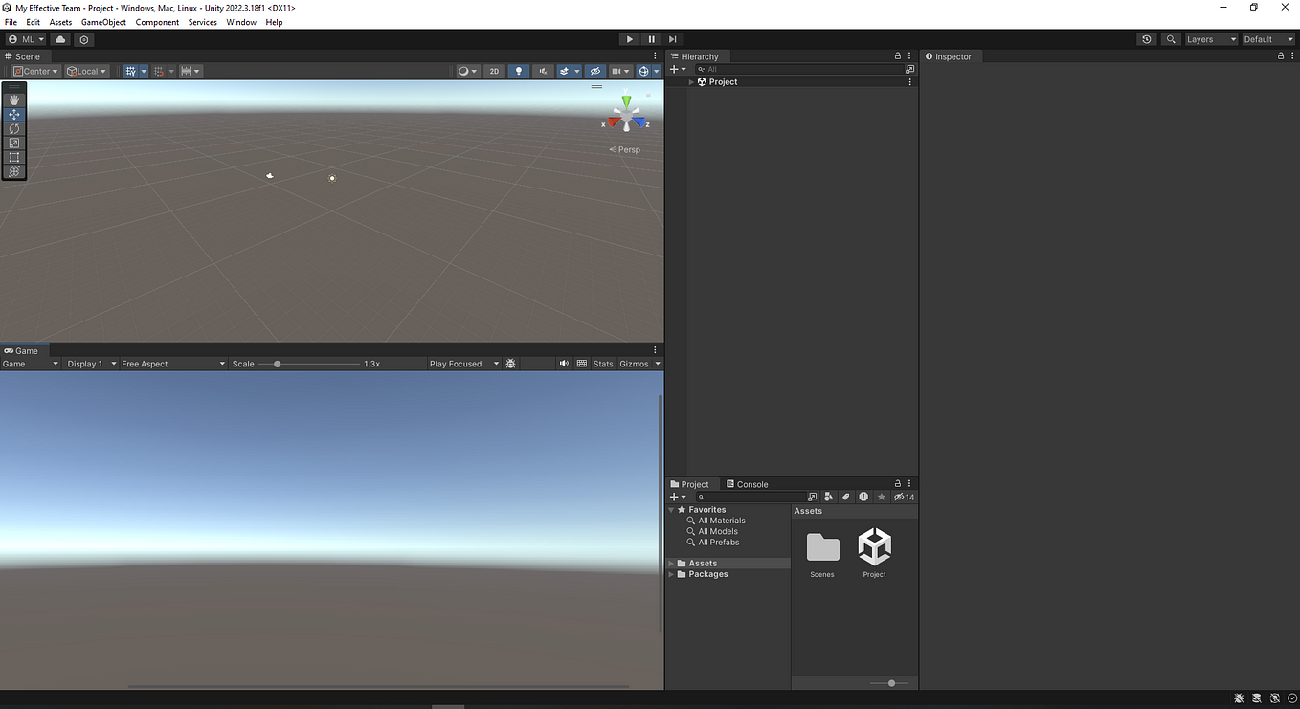This screenshot has height=709, width=1300.
Task: Select the Transform tool
Action: 13,171
